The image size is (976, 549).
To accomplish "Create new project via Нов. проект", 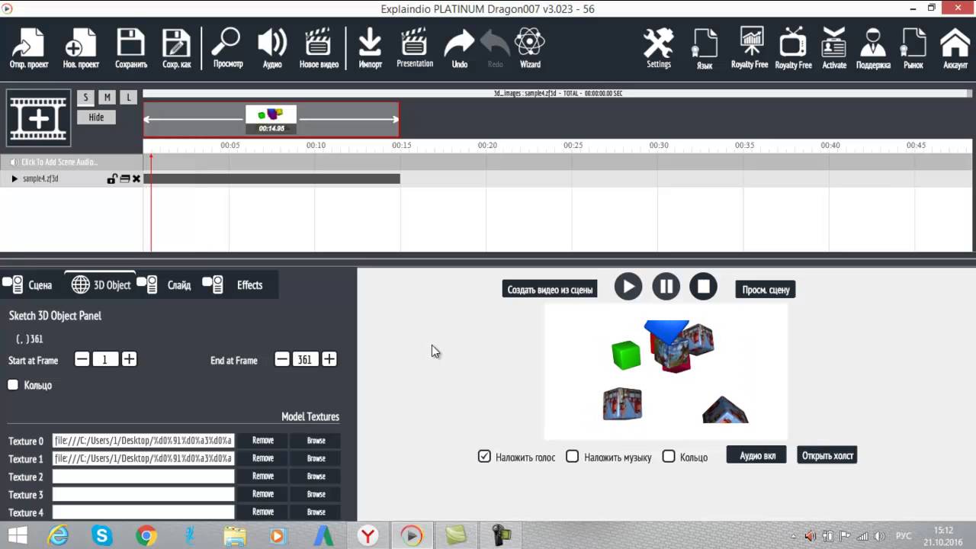I will (81, 48).
